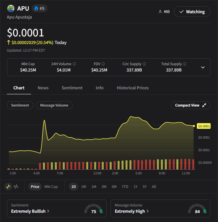
Task: Open the Historical Prices tab
Action: coord(133,88)
